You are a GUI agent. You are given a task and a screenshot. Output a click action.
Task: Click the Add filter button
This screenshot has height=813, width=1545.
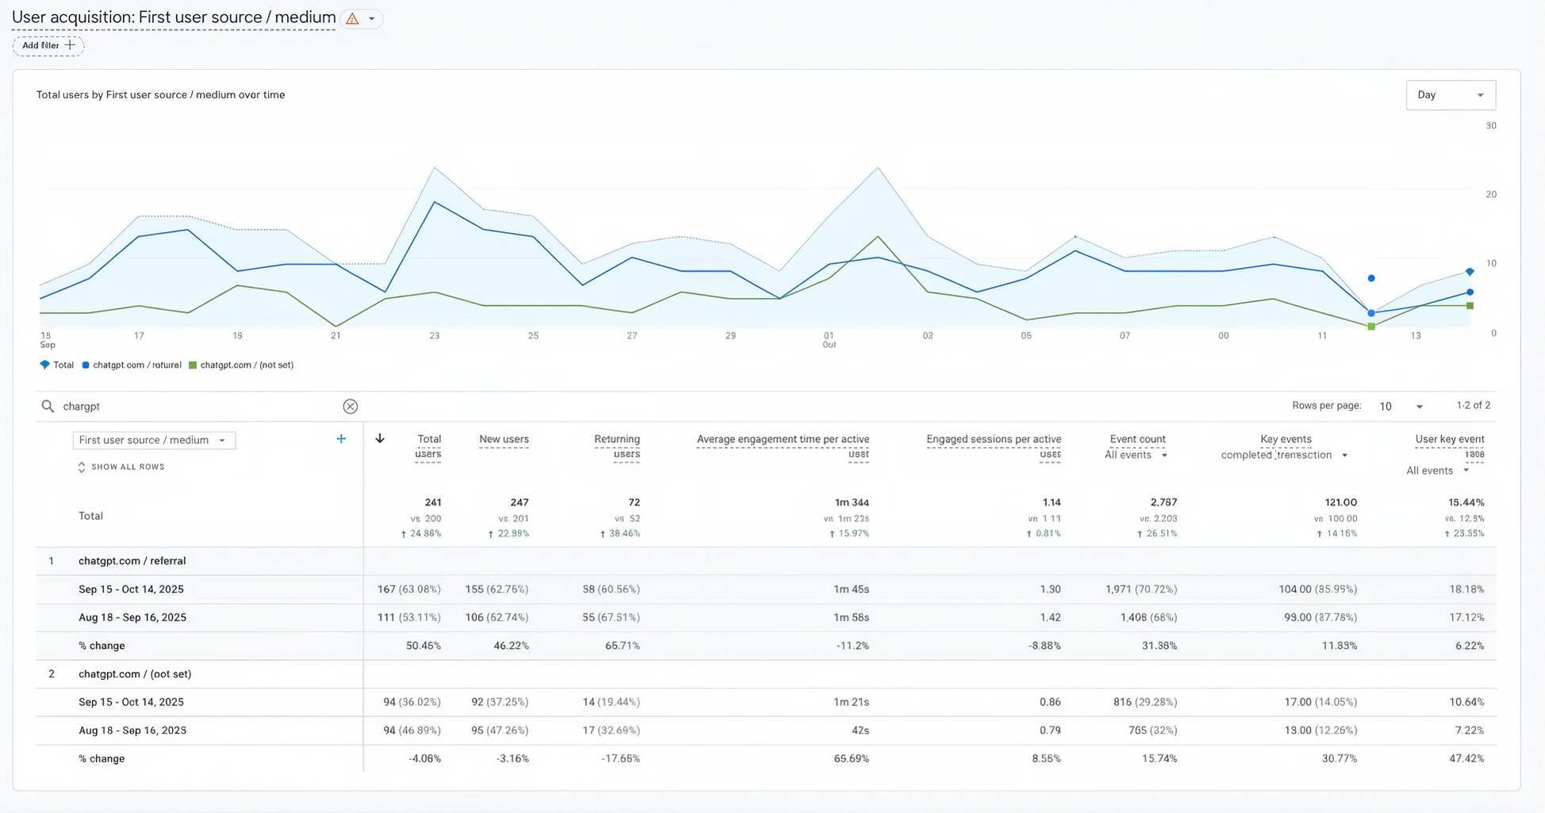click(48, 46)
